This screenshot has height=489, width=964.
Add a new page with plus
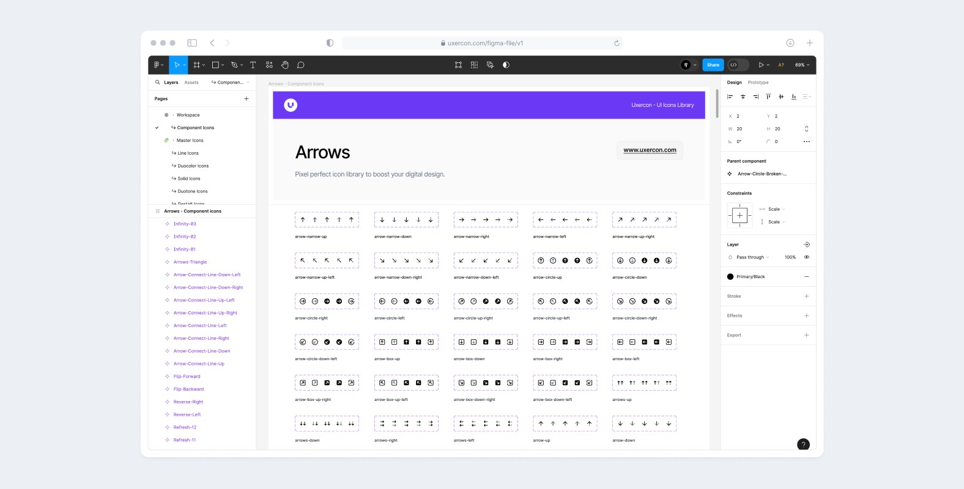[x=247, y=98]
